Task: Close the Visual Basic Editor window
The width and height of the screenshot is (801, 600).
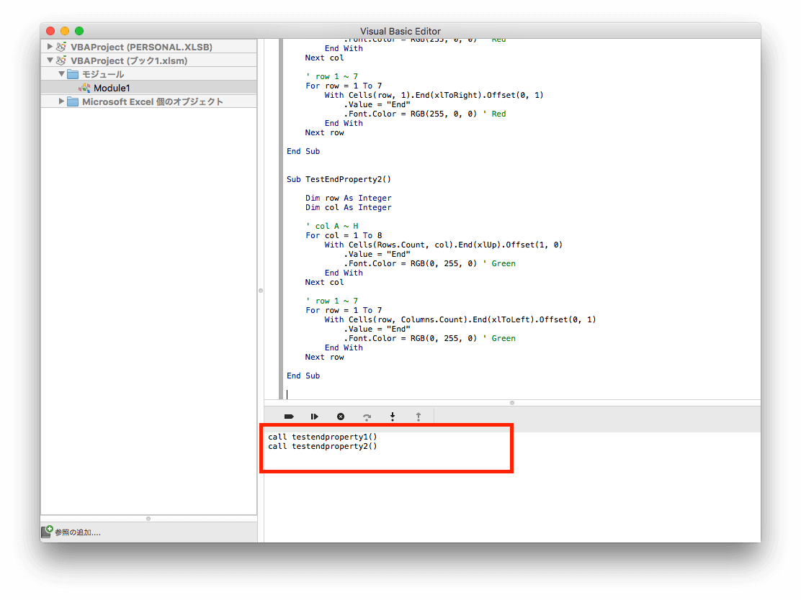Action: coord(50,31)
